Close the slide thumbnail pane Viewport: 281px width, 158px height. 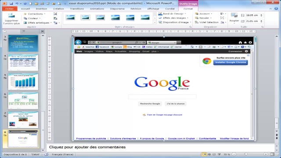pyautogui.click(x=42, y=31)
